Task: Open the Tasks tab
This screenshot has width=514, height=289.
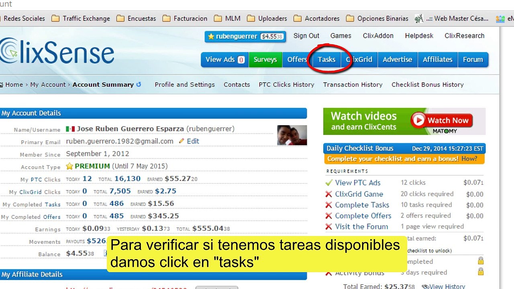Action: 326,59
